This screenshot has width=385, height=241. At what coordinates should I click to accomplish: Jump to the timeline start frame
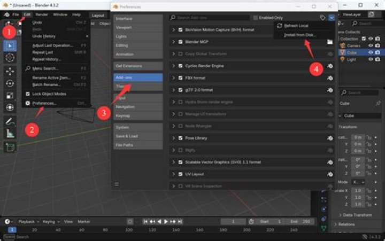[145, 222]
